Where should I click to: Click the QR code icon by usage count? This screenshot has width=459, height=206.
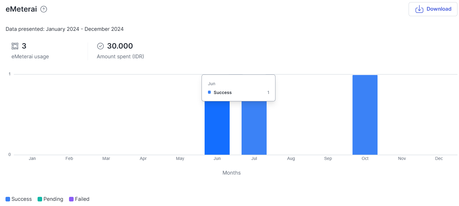coord(15,46)
